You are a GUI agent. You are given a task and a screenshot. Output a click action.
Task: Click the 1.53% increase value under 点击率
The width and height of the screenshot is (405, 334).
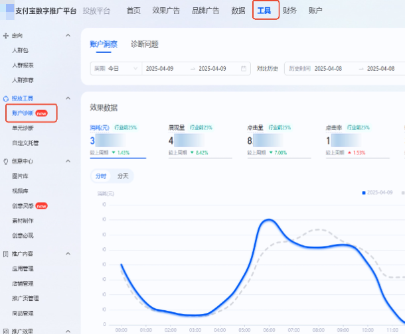pyautogui.click(x=359, y=153)
